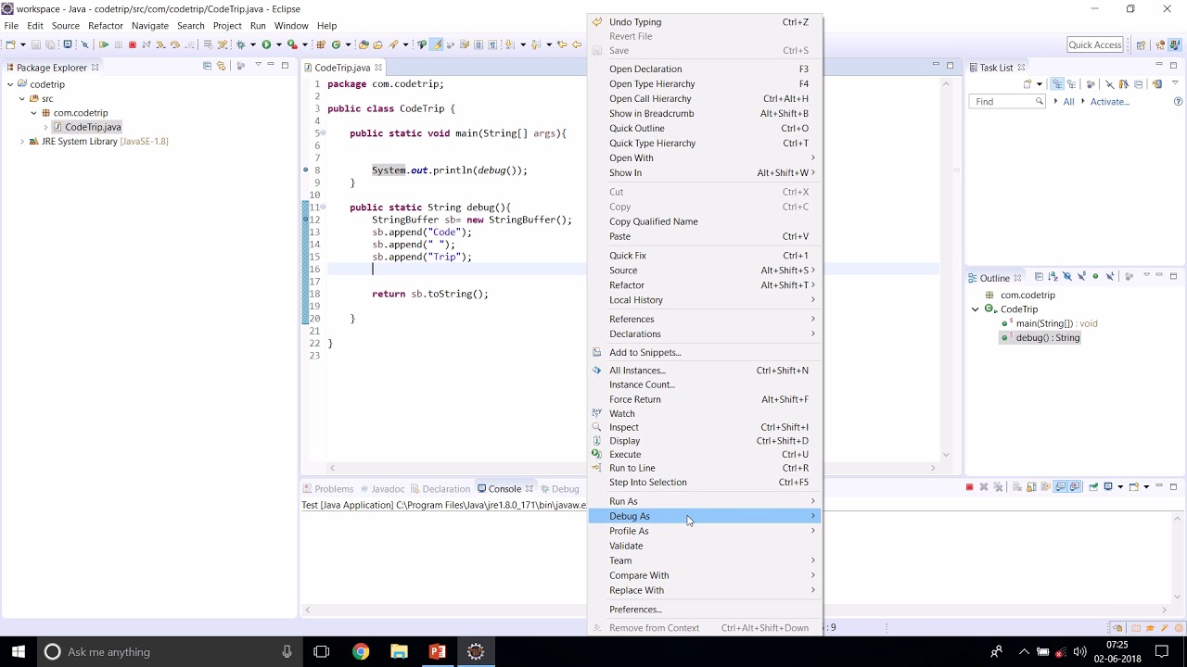Open the Refactor menu in the menu bar
The height and width of the screenshot is (667, 1187).
pyautogui.click(x=106, y=26)
